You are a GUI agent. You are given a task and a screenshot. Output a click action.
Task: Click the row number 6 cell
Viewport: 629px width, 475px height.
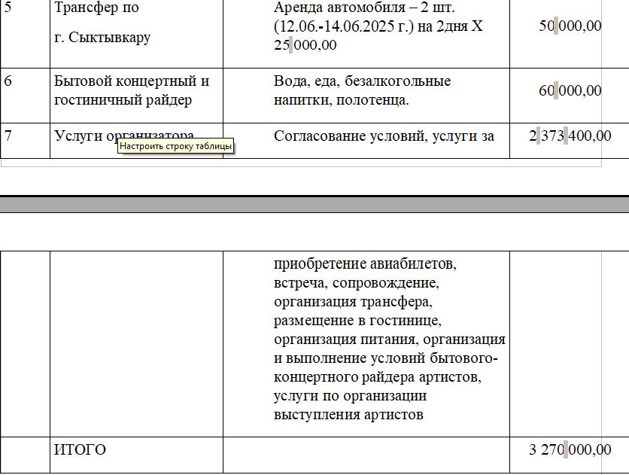8,81
